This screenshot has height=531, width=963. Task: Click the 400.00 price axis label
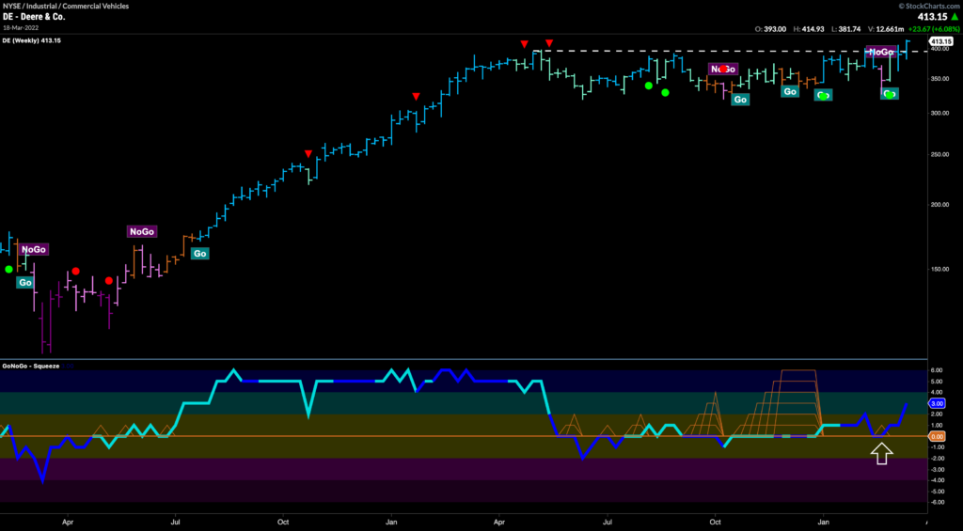point(939,49)
